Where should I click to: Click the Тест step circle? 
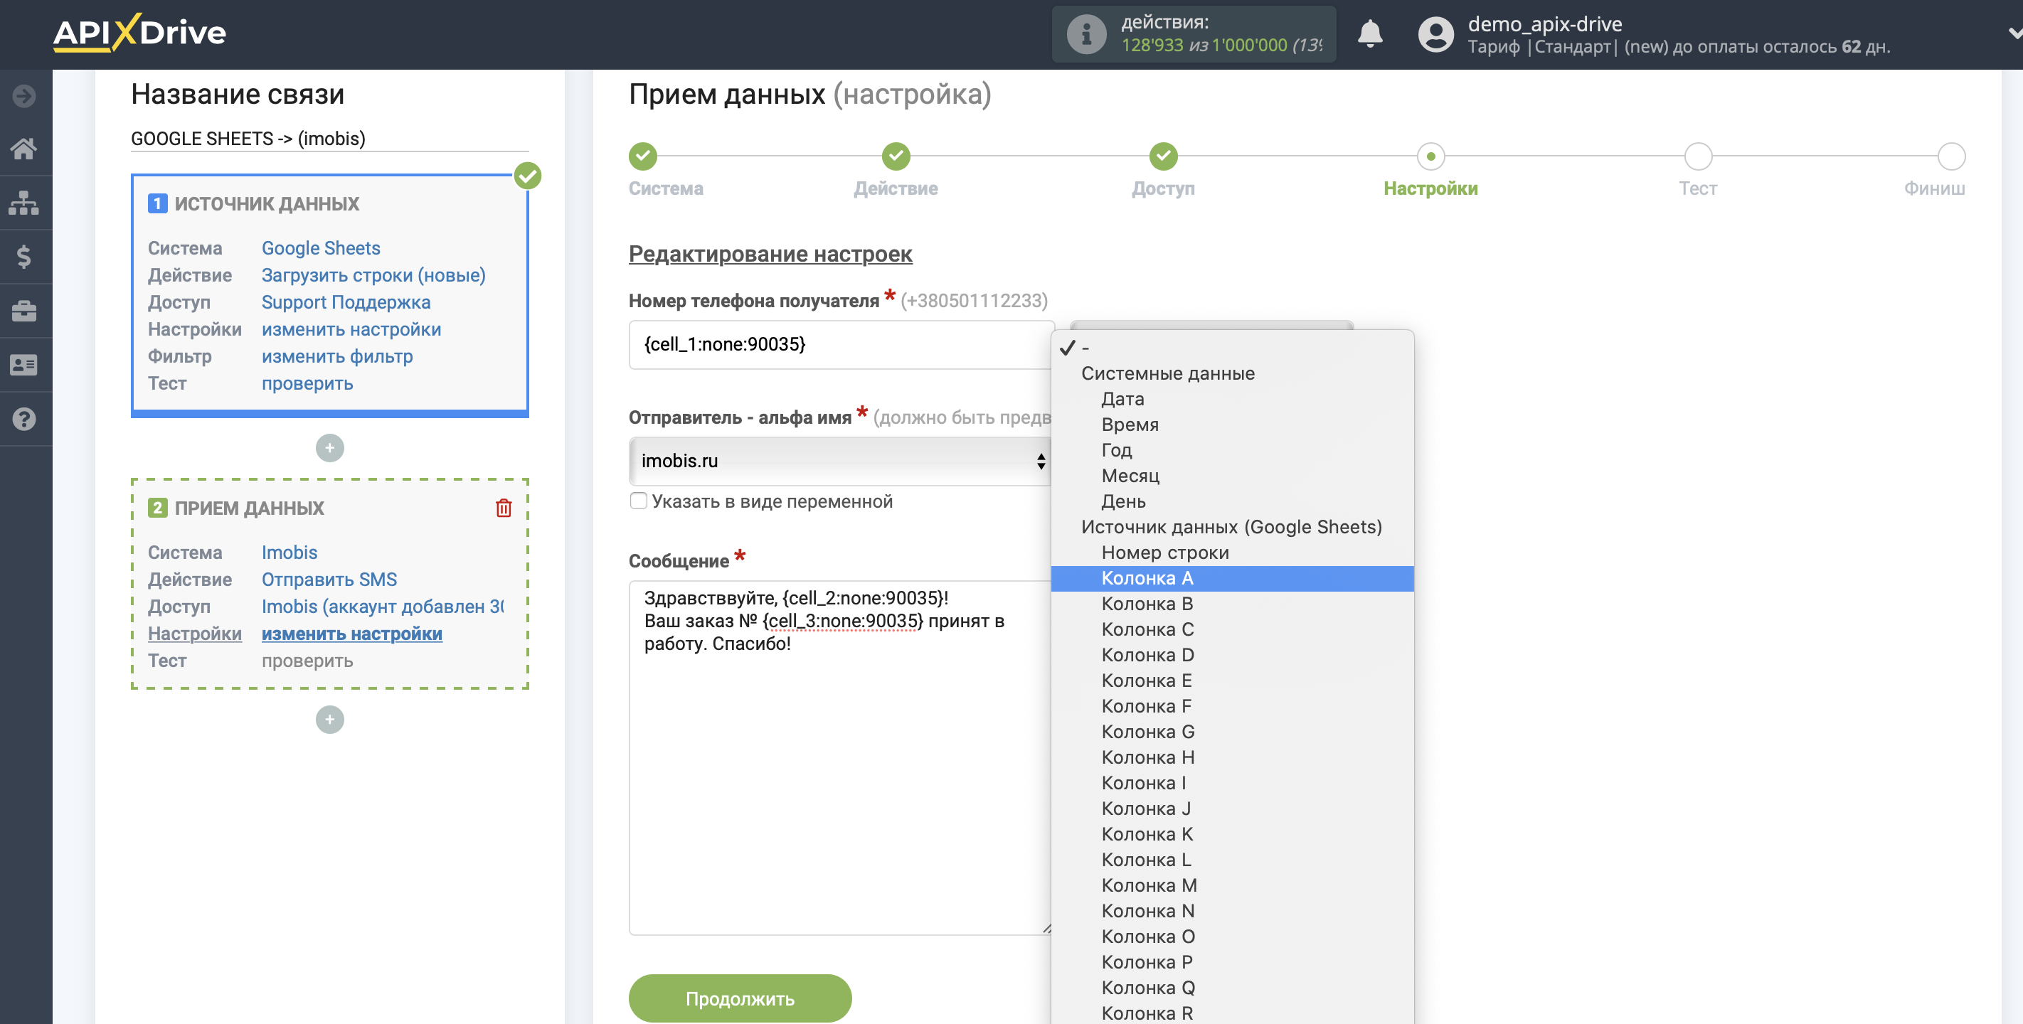[1699, 156]
